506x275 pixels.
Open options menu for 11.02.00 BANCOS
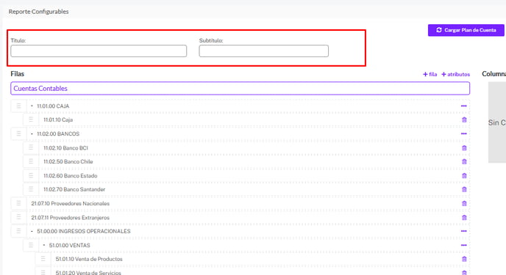coord(464,133)
